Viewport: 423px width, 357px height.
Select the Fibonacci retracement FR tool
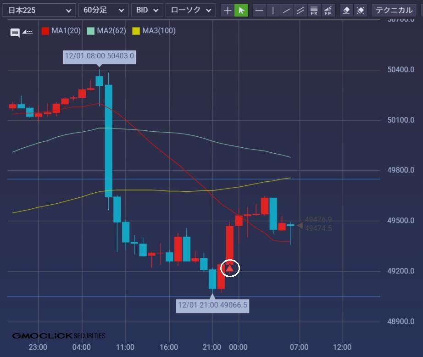click(x=314, y=10)
